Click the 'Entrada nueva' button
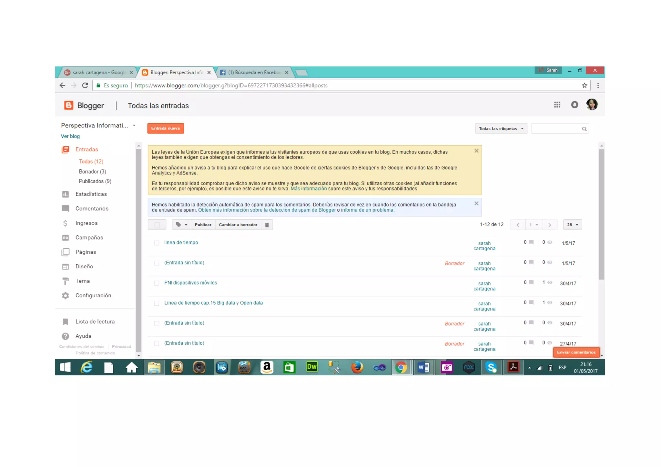Viewport: 661px width, 467px height. (x=166, y=128)
